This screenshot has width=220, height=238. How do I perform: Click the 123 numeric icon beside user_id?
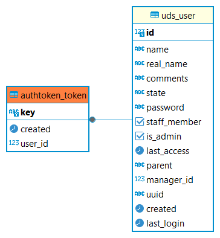[x=14, y=143]
